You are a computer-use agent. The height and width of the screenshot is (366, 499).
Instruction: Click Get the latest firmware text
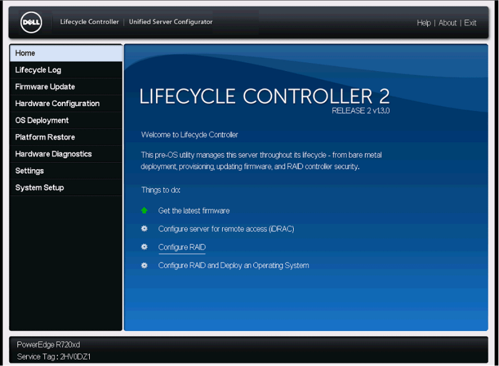click(x=195, y=211)
